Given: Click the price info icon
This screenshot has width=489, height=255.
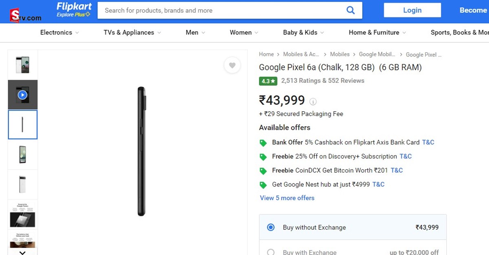Looking at the screenshot, I should click(x=313, y=102).
